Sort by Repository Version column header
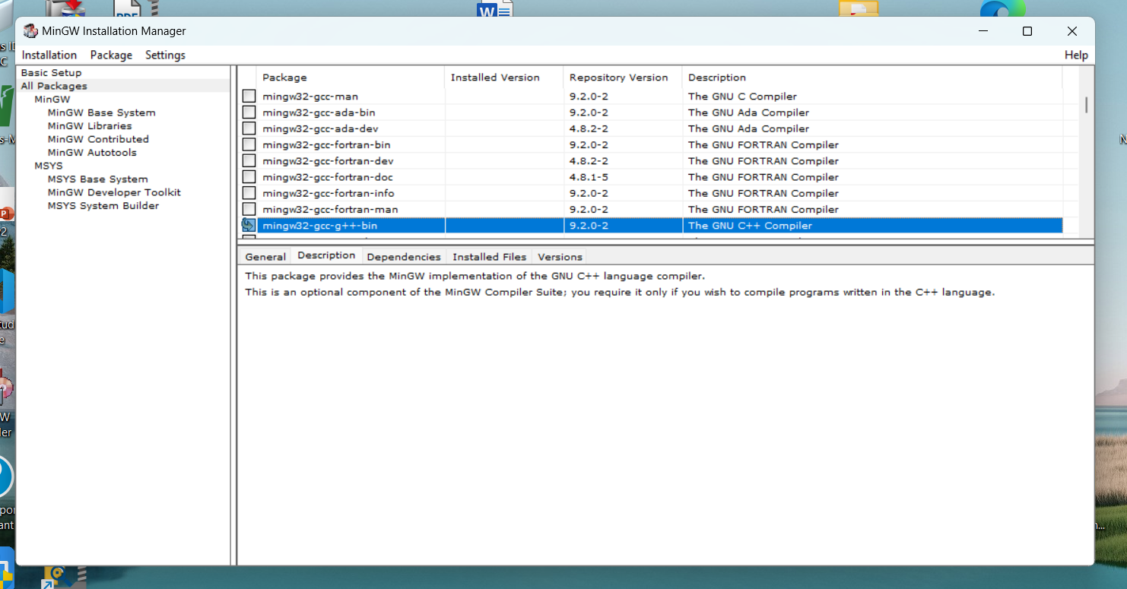The image size is (1127, 589). click(x=623, y=78)
